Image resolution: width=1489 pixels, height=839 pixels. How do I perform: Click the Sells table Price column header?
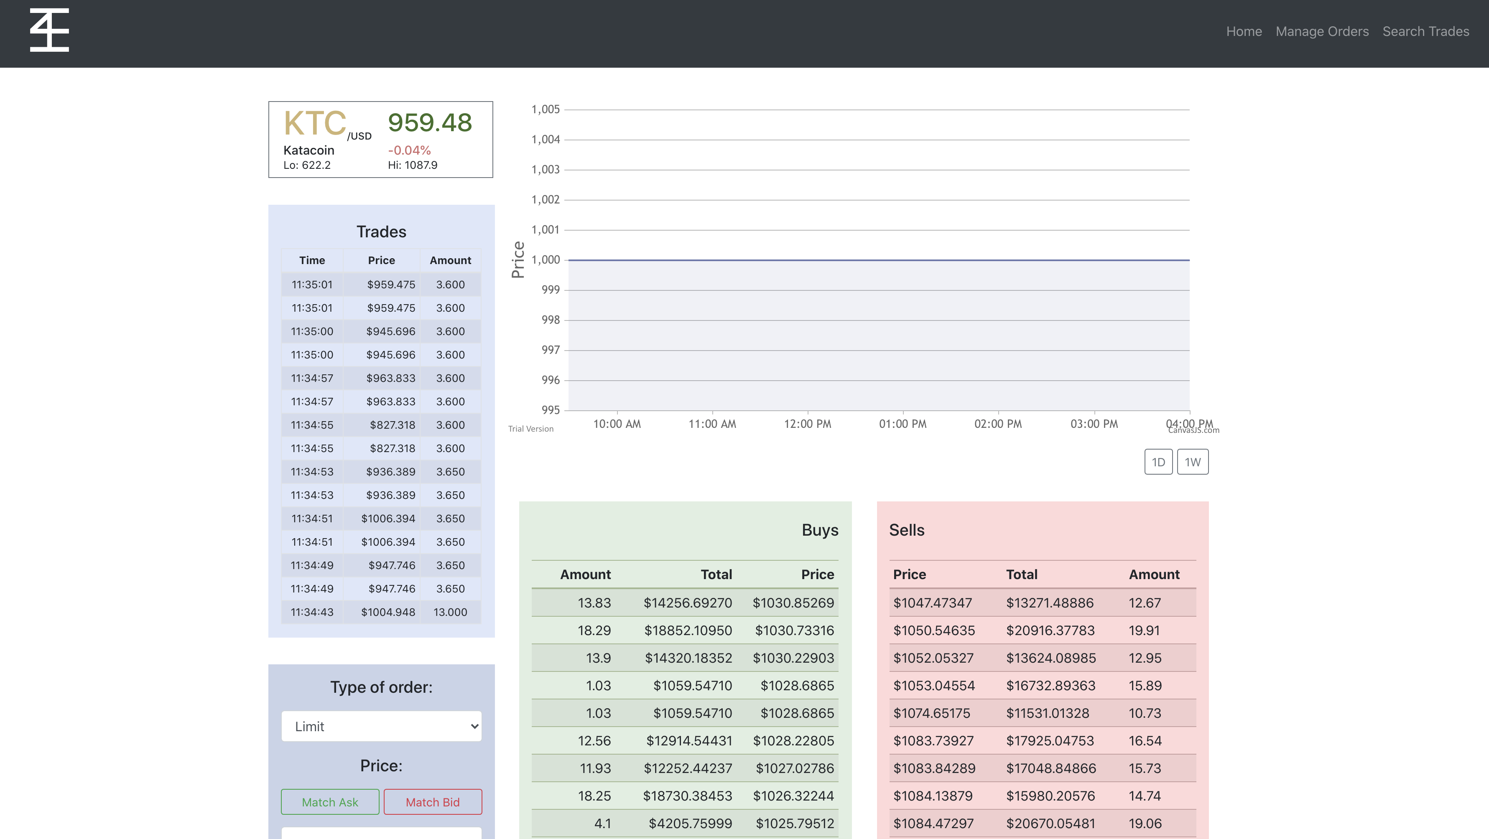[909, 575]
